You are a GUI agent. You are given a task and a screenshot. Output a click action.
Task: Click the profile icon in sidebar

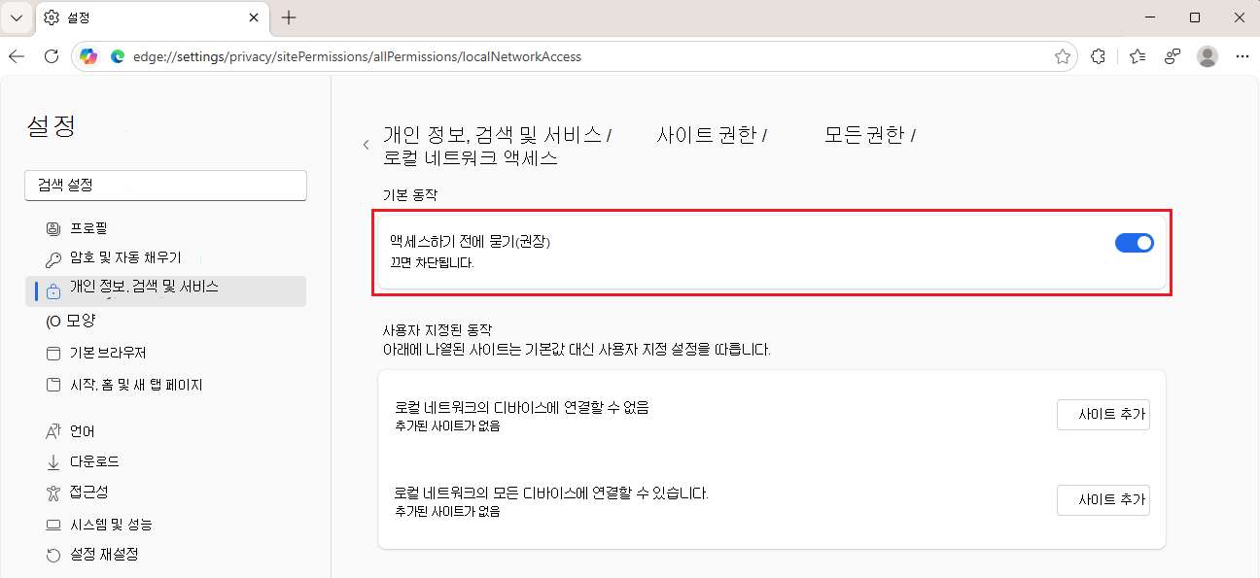point(53,229)
